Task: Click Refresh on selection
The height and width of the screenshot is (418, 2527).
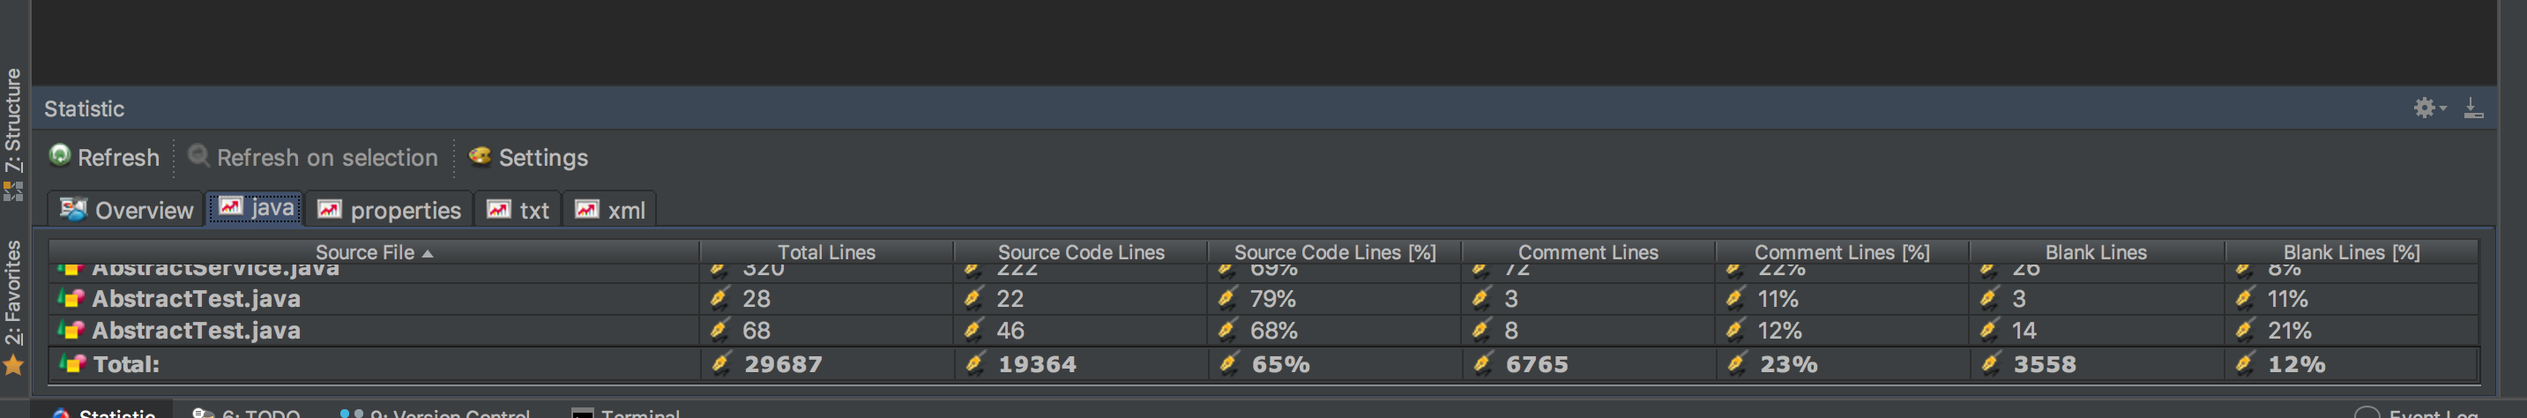Action: point(313,157)
